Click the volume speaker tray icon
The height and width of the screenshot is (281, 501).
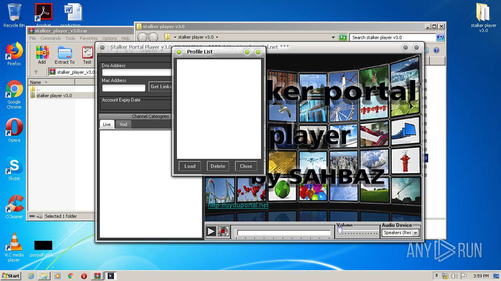point(454,276)
